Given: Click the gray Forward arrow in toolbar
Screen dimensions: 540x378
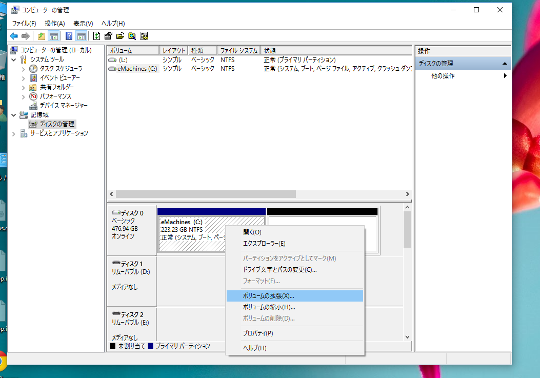Looking at the screenshot, I should point(26,36).
